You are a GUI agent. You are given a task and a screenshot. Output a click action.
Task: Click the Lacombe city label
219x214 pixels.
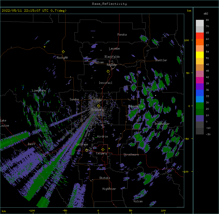coord(114,49)
